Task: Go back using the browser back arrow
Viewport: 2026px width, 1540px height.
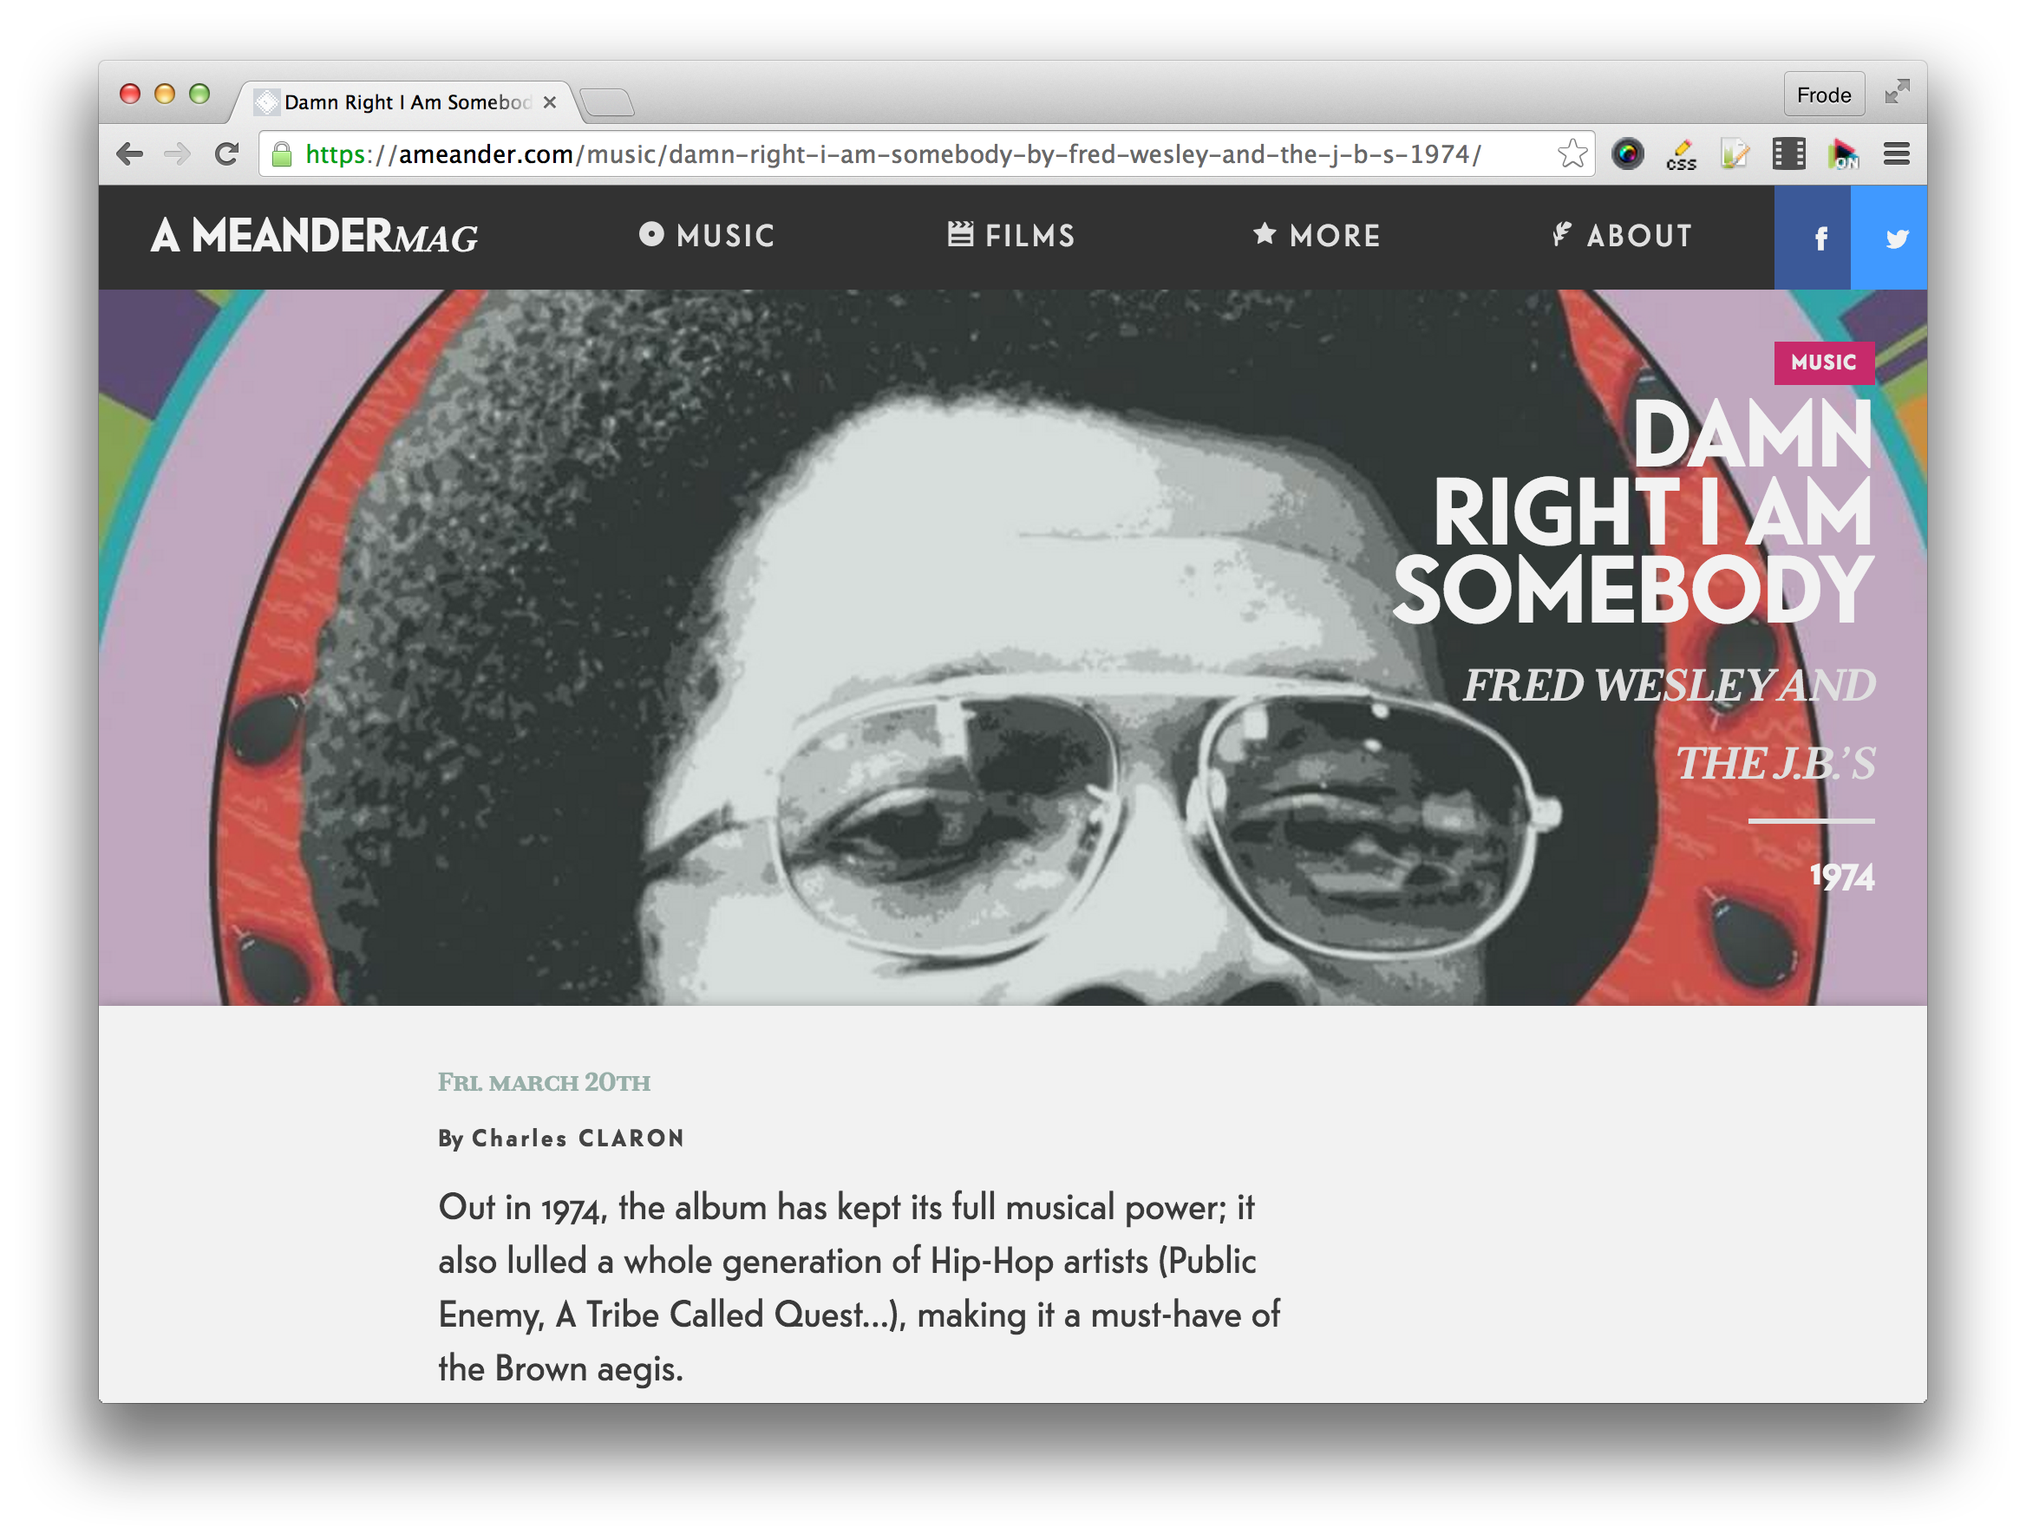Action: click(x=129, y=154)
